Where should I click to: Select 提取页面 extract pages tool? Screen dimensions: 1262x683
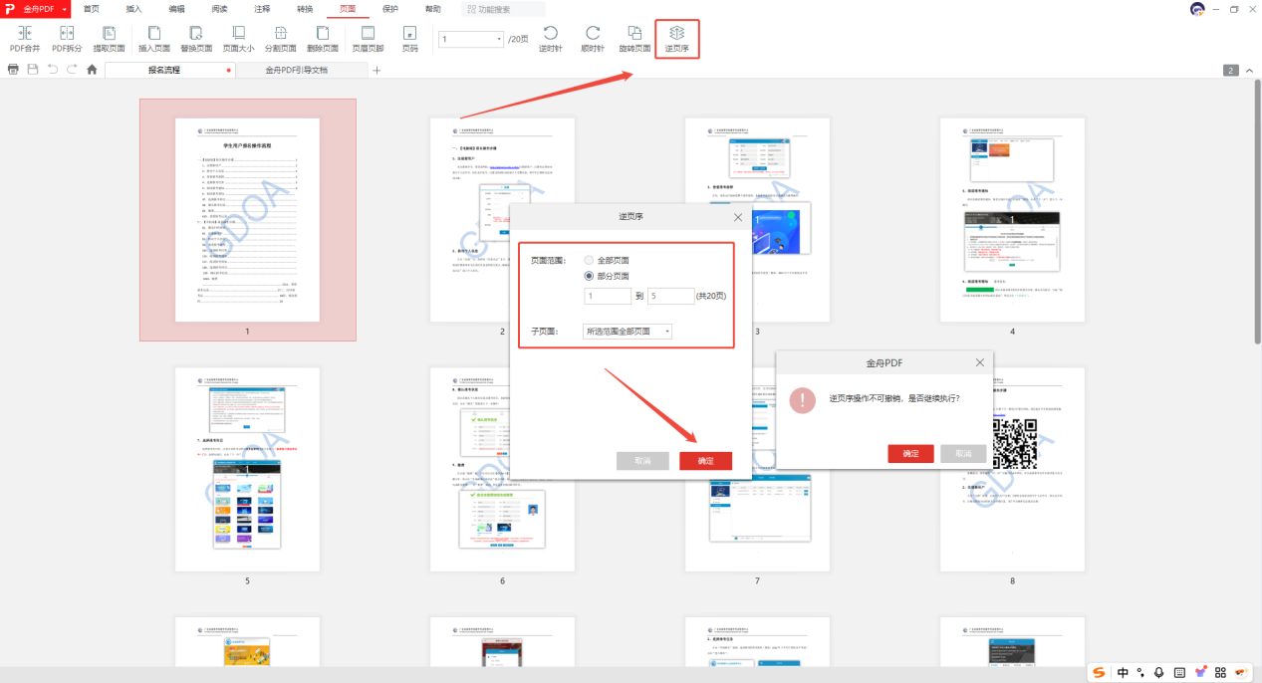(x=110, y=39)
